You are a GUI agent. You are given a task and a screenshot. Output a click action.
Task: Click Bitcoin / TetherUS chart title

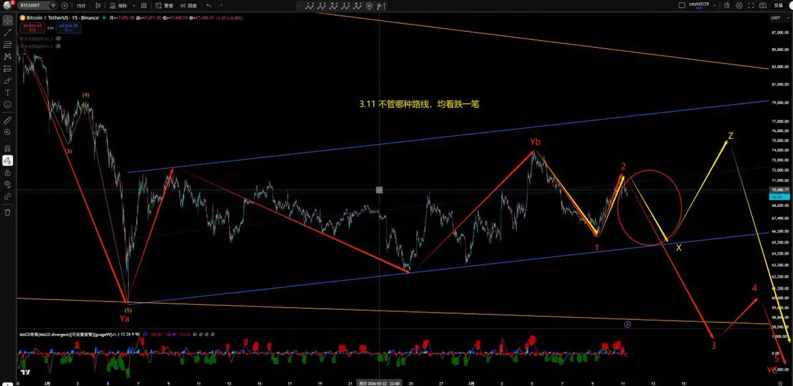62,17
